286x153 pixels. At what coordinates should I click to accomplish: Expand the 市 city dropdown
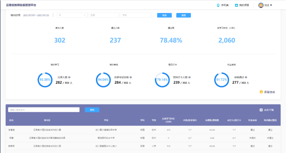pyautogui.click(x=72, y=15)
